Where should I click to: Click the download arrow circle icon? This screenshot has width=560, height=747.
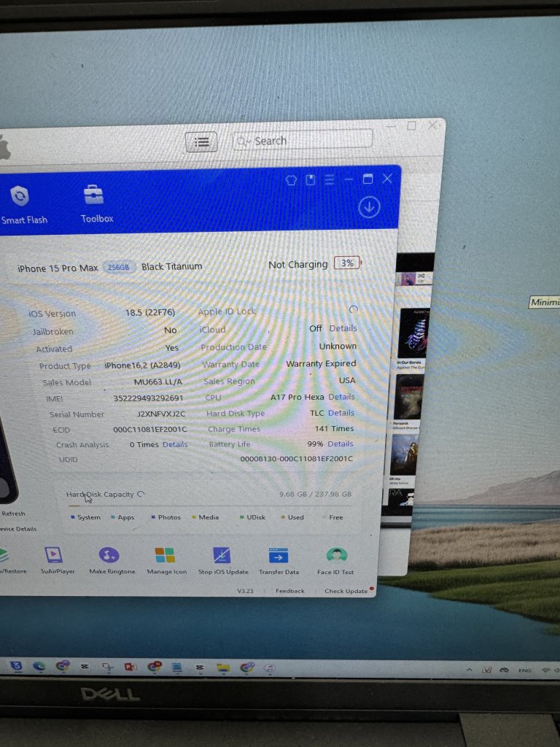(x=369, y=207)
